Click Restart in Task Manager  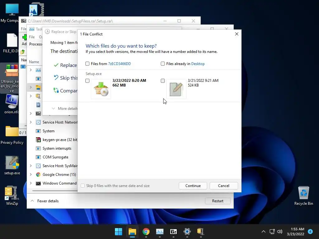pos(218,201)
